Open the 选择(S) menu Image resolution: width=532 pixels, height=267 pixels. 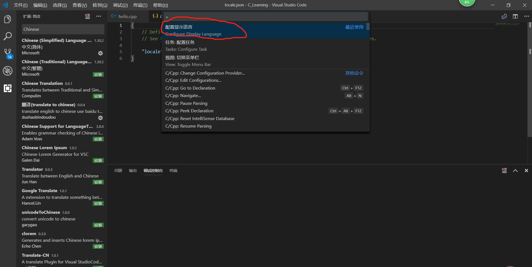click(60, 5)
